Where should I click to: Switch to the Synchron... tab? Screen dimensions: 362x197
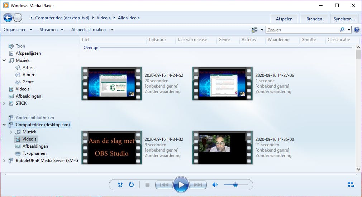click(344, 19)
